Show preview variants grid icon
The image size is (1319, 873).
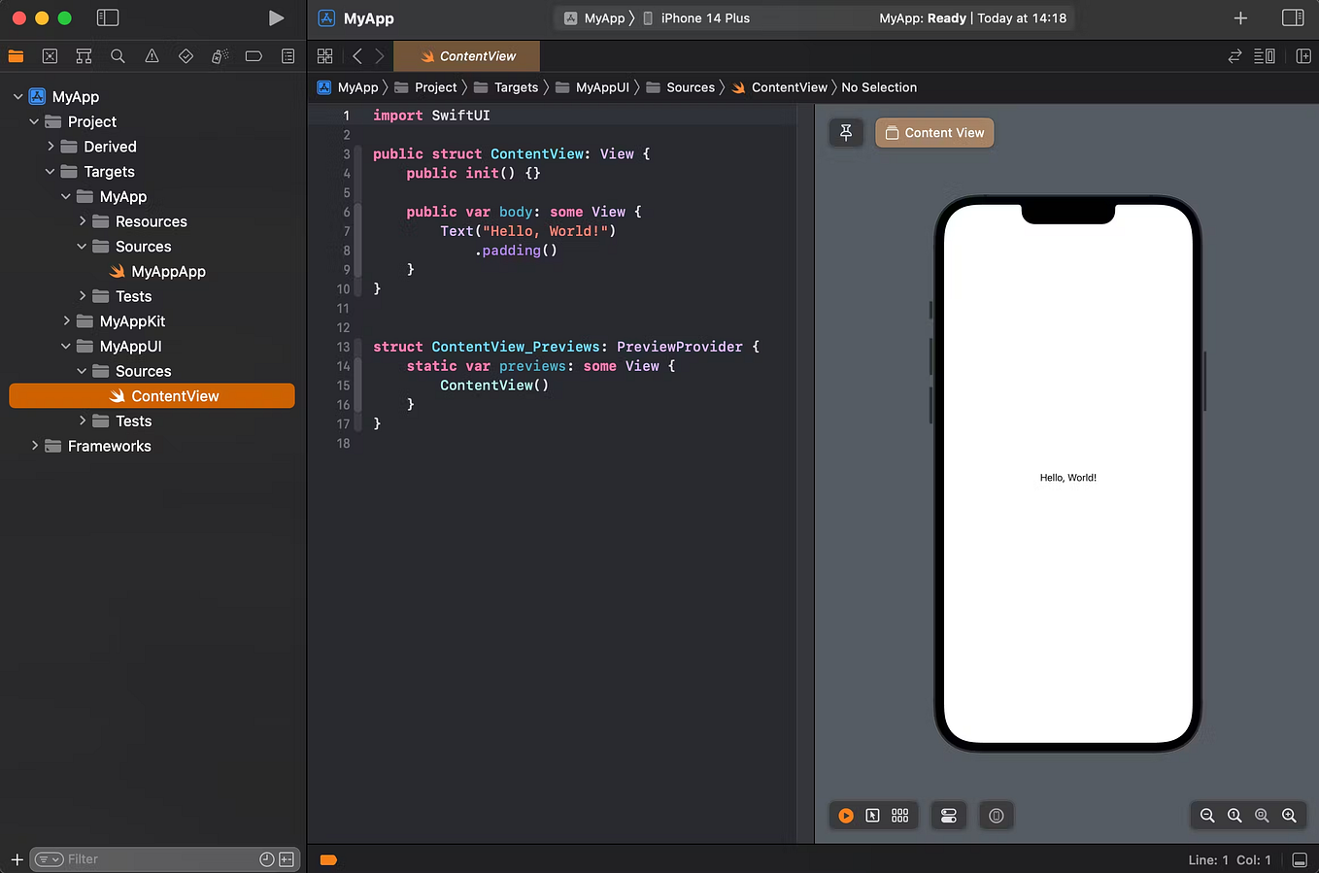pos(899,816)
